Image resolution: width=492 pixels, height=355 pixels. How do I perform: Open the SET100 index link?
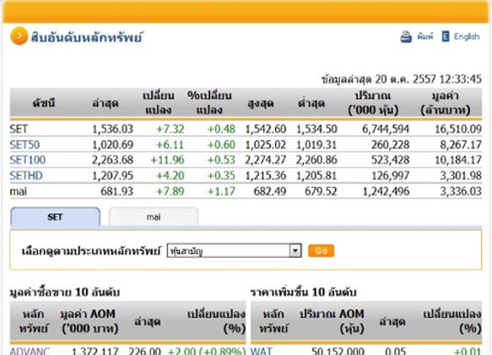28,160
